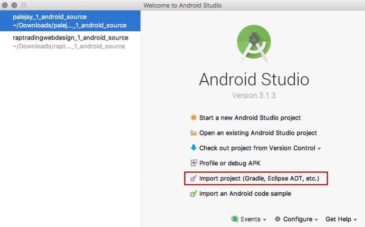Screen dimensions: 365x227
Task: Click the Configure gear icon
Action: 278,219
